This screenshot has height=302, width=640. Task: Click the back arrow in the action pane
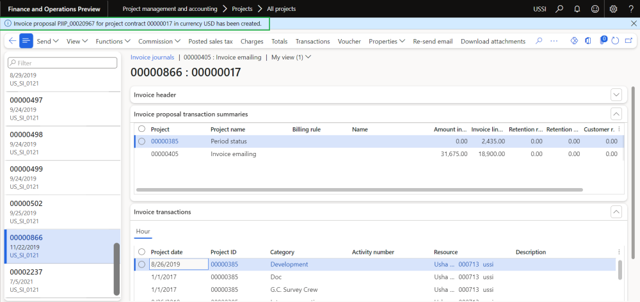(x=12, y=41)
